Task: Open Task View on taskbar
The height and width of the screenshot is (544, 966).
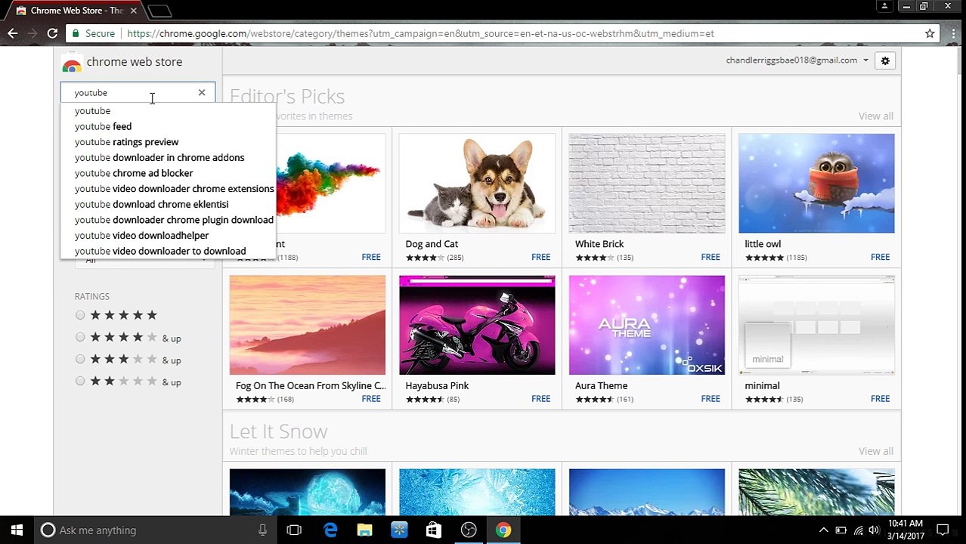Action: click(294, 530)
